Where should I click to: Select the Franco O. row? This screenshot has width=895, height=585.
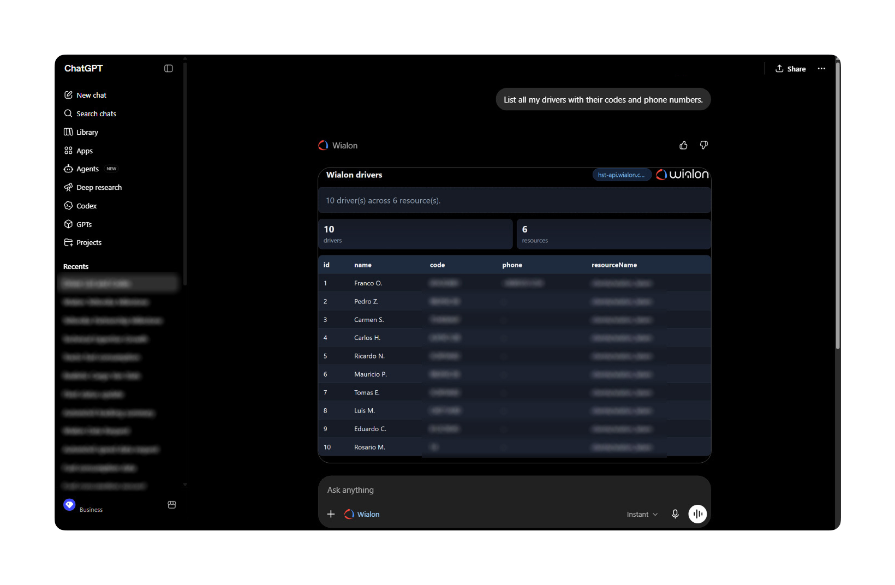[x=515, y=283]
